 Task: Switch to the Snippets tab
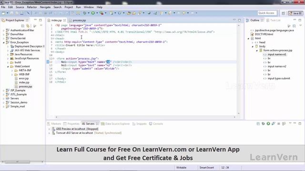[140, 123]
